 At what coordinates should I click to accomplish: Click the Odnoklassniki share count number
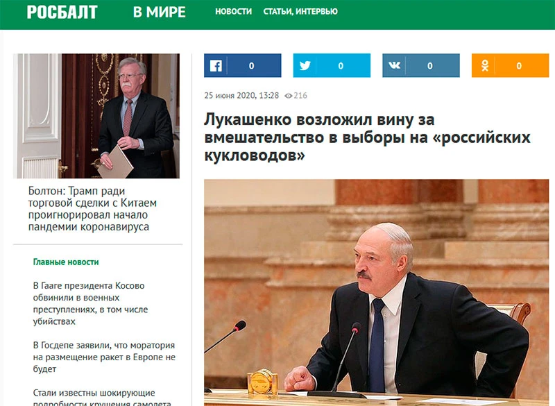(519, 66)
